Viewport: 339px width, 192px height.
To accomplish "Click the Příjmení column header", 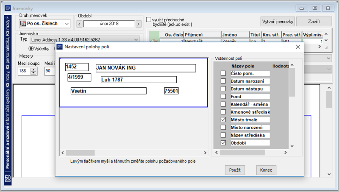I will tap(203, 35).
